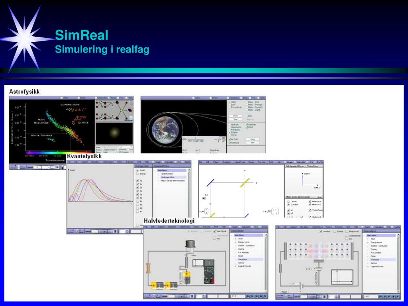Uncheck Measure 1 in the interferometer panel

(x=310, y=201)
